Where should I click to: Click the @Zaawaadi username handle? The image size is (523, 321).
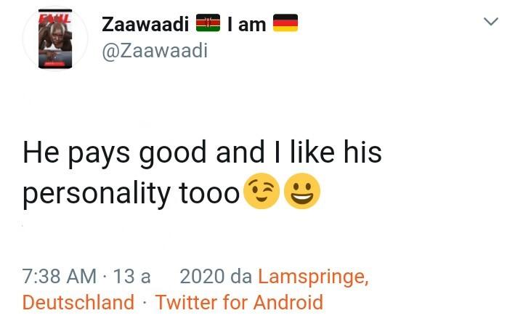(x=155, y=51)
